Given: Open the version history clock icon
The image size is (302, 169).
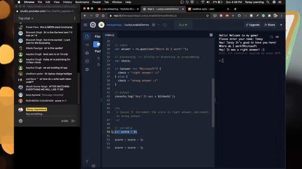Looking at the screenshot, I should point(165,25).
